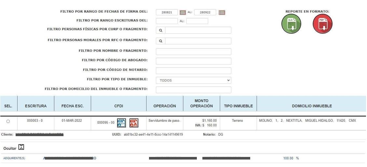Image resolution: width=367 pixels, height=167 pixels.
Task: Edit end date field showing 280922
Action: click(x=205, y=12)
